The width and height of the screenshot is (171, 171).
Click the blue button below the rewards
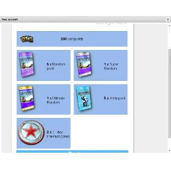click(x=72, y=151)
